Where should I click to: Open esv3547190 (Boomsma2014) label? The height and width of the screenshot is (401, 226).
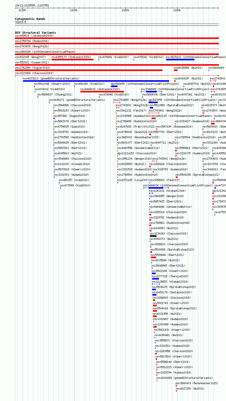click(174, 127)
